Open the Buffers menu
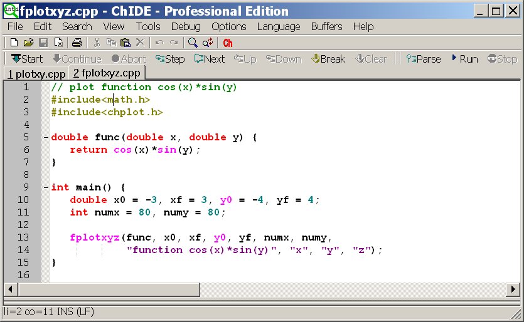Screen dimensions: 524x322 [326, 26]
